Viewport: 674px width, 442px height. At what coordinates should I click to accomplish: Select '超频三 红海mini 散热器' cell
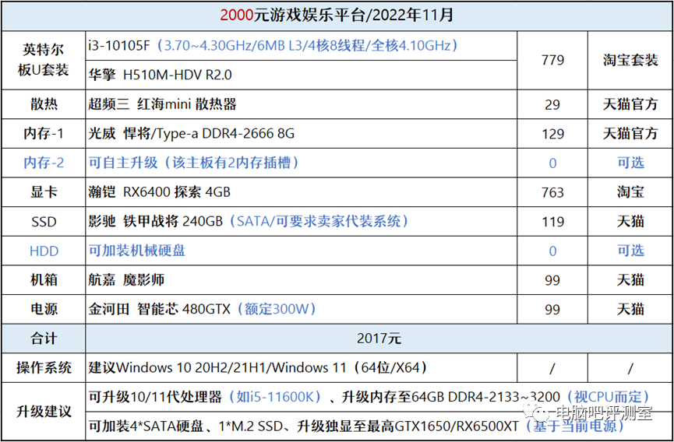pyautogui.click(x=301, y=104)
